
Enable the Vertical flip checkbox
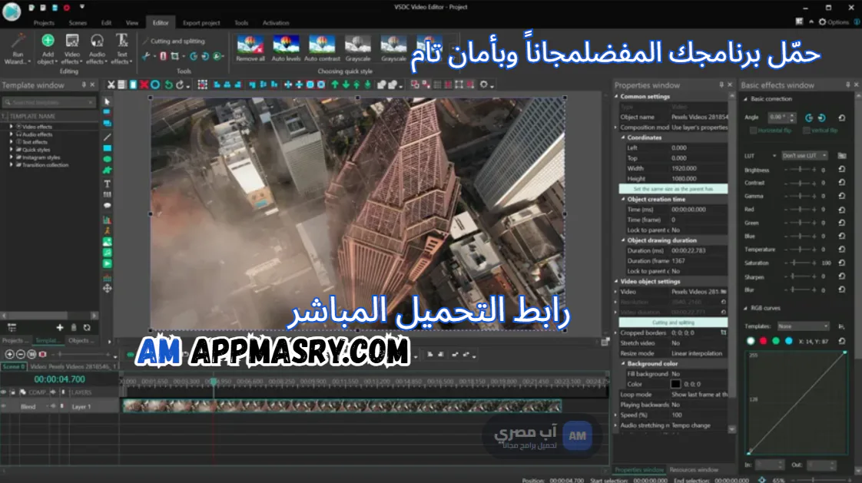click(806, 131)
